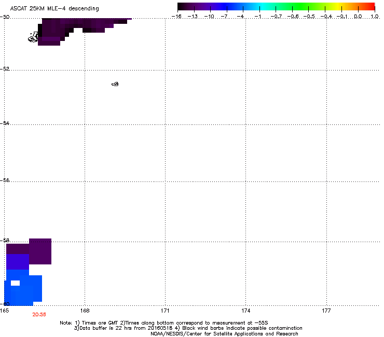Click colorbar tick label -1
Screen dimensions: 384x337
point(257,17)
